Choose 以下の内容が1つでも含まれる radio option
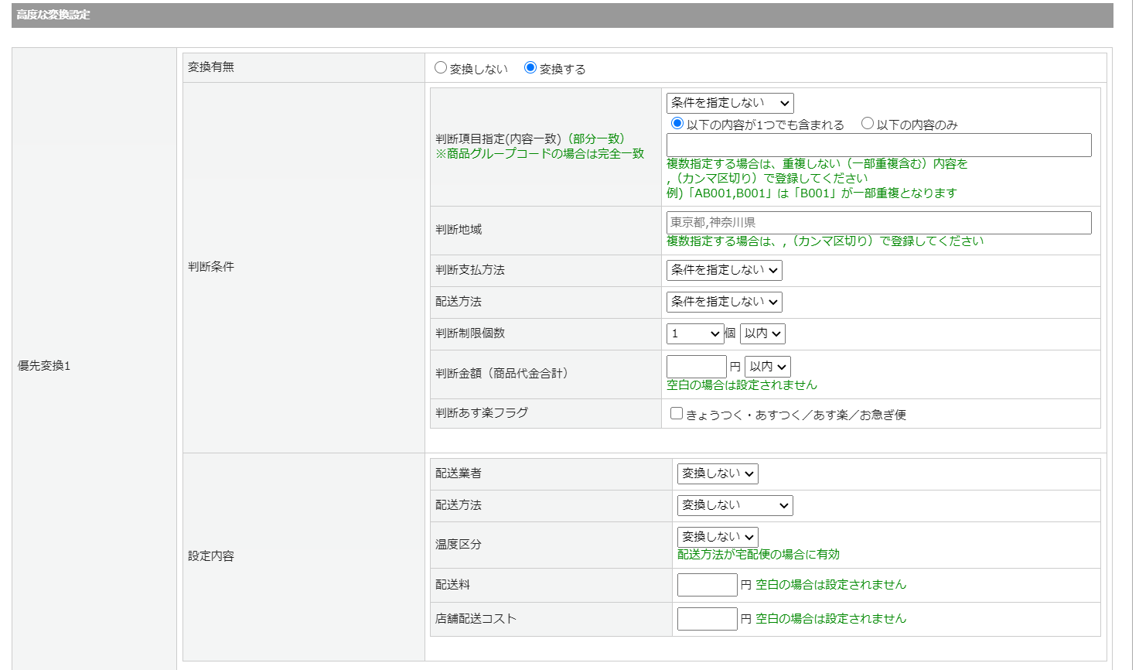1139x670 pixels. coord(677,124)
